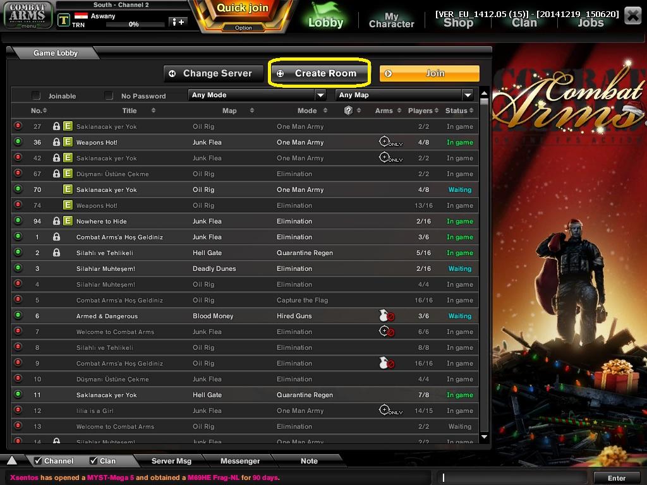Click the room list scroll-up arrow

pyautogui.click(x=485, y=93)
